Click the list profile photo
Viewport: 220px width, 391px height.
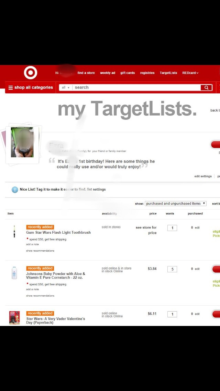pos(22,142)
